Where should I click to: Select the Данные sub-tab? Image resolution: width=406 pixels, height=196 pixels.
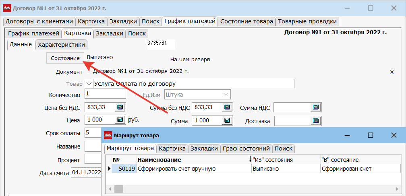coord(21,44)
